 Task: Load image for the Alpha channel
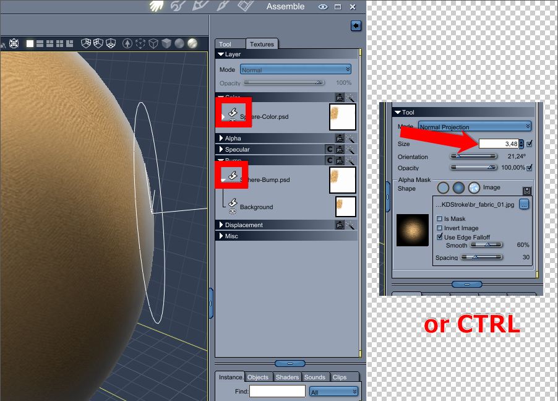point(340,138)
